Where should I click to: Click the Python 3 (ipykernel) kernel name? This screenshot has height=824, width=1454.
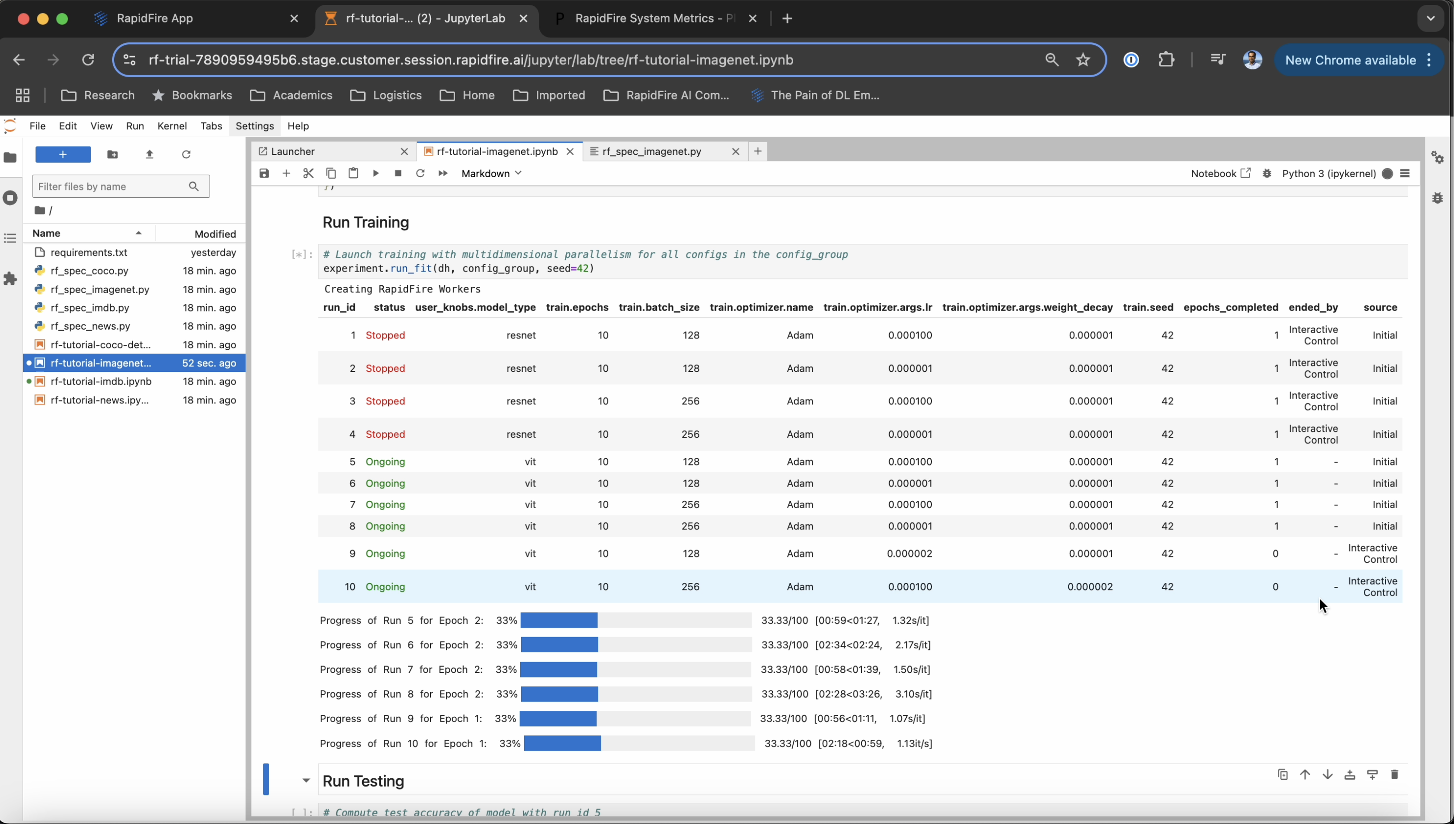1329,174
